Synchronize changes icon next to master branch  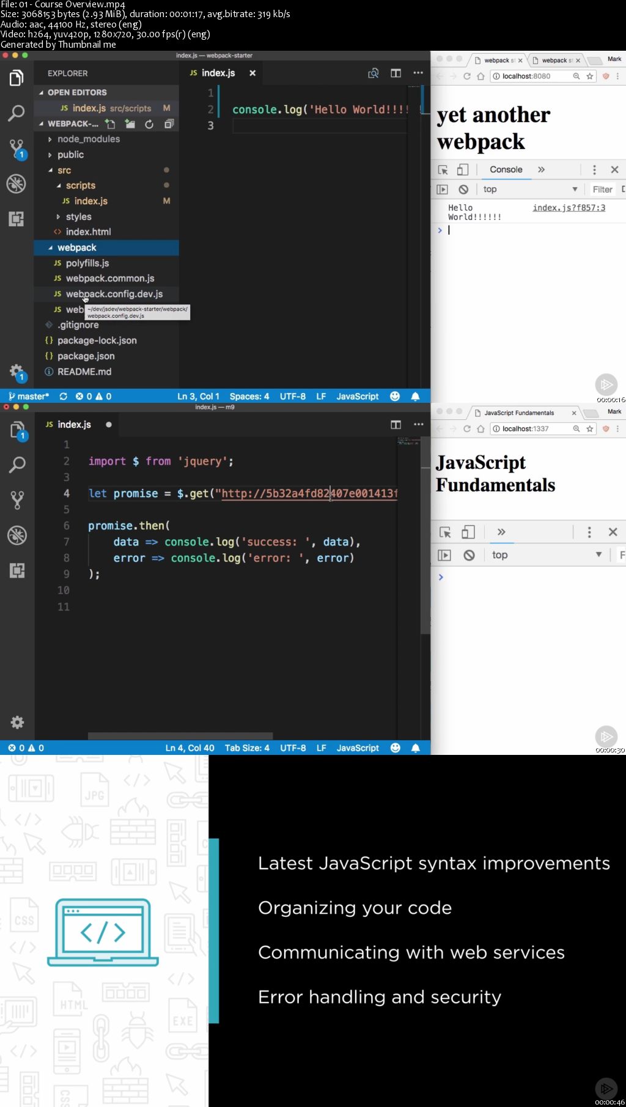(x=63, y=396)
